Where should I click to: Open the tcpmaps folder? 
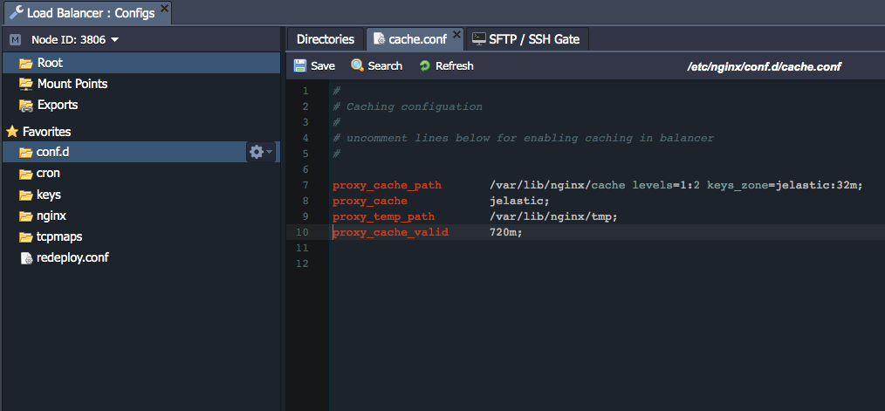[x=58, y=236]
